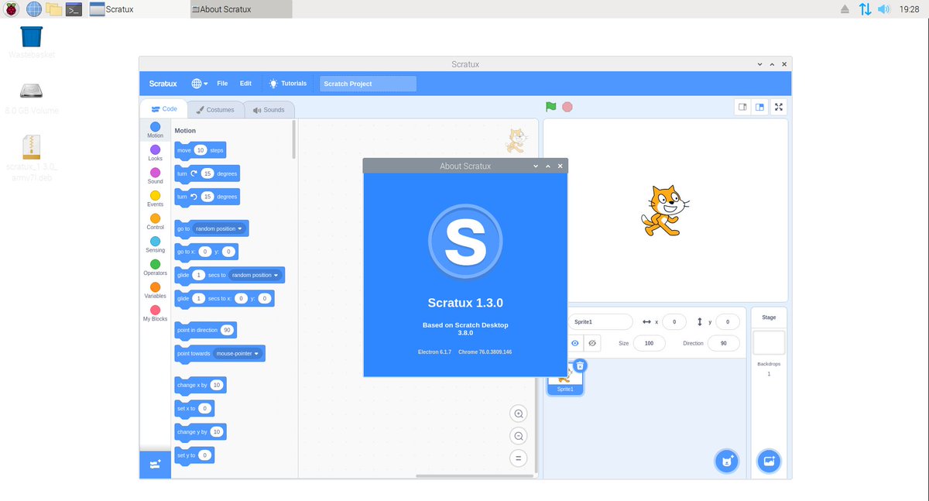Select the Operators category circle
Image resolution: width=929 pixels, height=501 pixels.
(x=155, y=264)
